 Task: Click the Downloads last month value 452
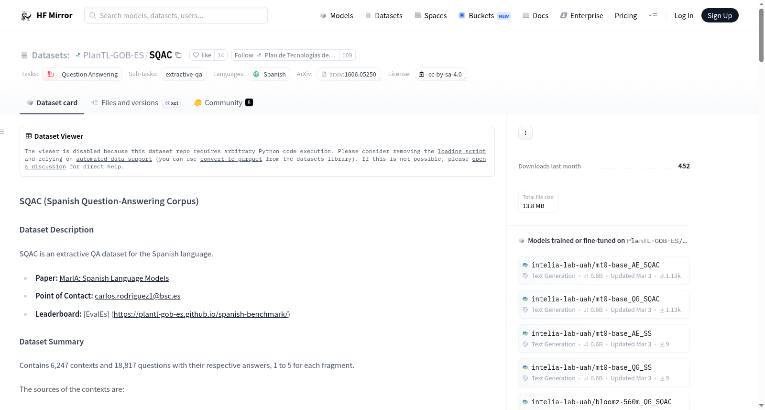(x=684, y=166)
